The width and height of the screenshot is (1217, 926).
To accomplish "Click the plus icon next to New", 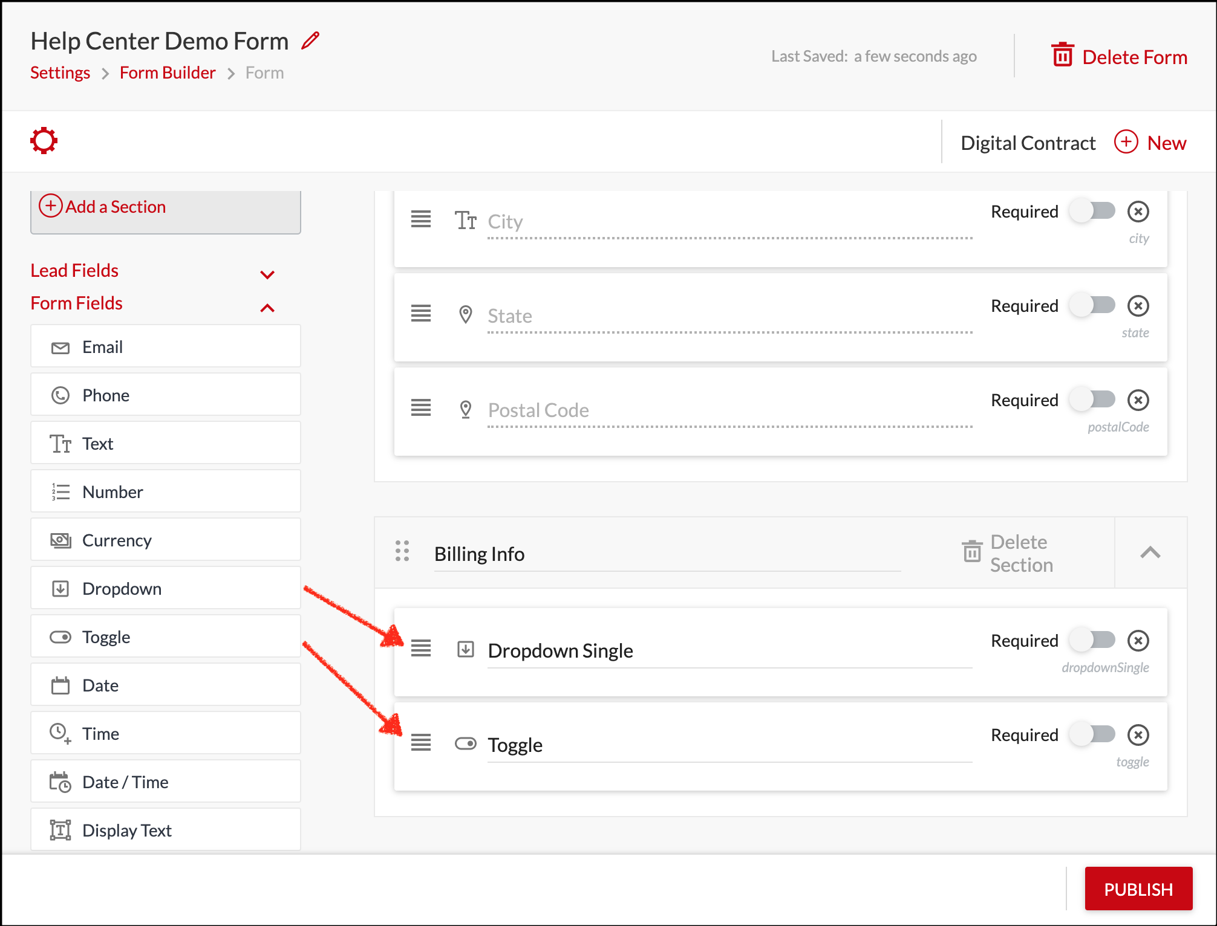I will click(1126, 142).
